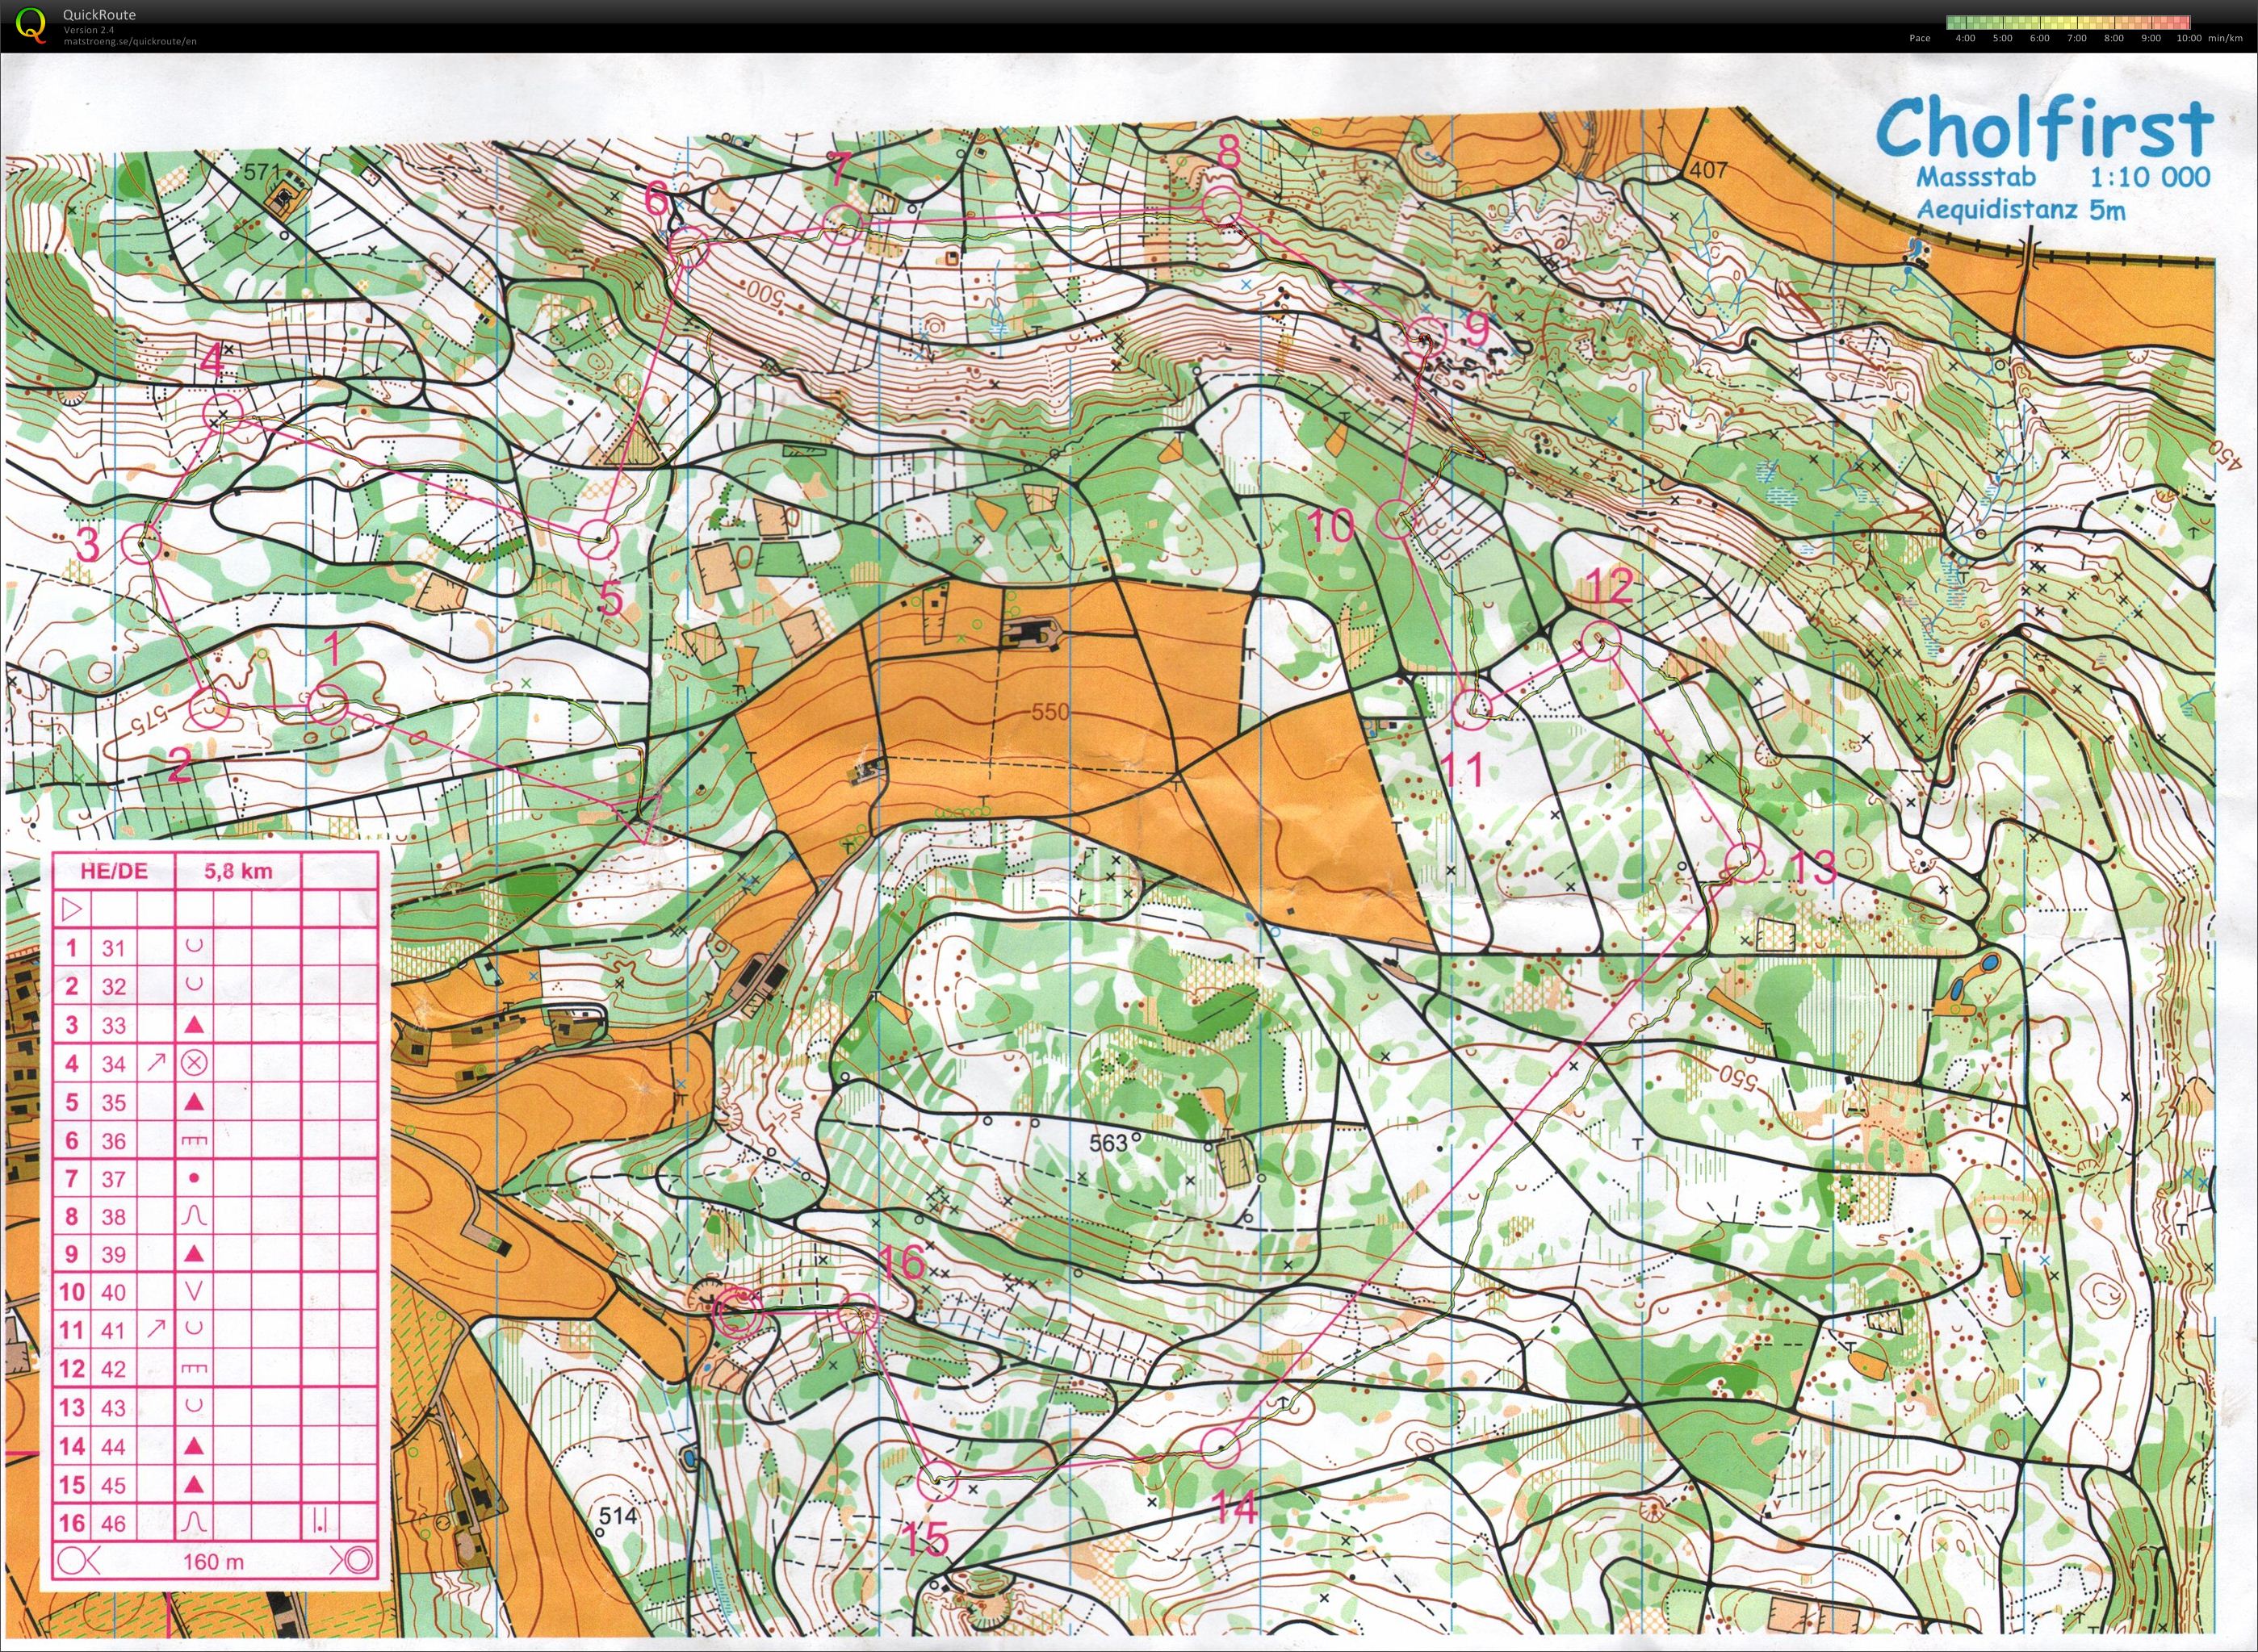The image size is (2258, 1652).
Task: Click the '5,8 km' course length cell
Action: (238, 871)
